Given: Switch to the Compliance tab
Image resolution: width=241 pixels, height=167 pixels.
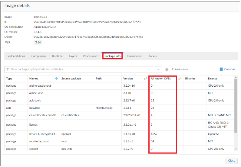Looking at the screenshot, I should [x=38, y=56].
